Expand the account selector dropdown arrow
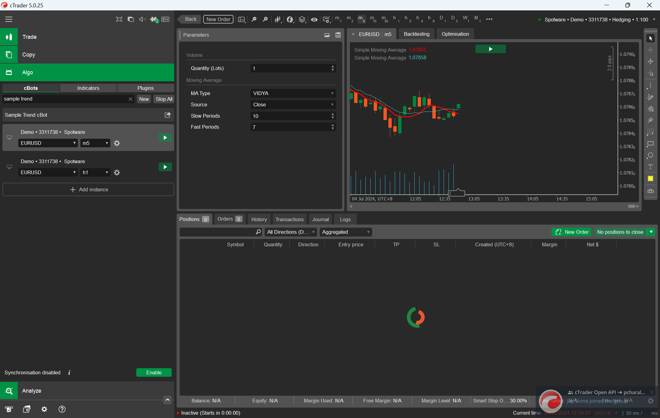Screen dimensions: 660x418 pyautogui.click(x=654, y=19)
